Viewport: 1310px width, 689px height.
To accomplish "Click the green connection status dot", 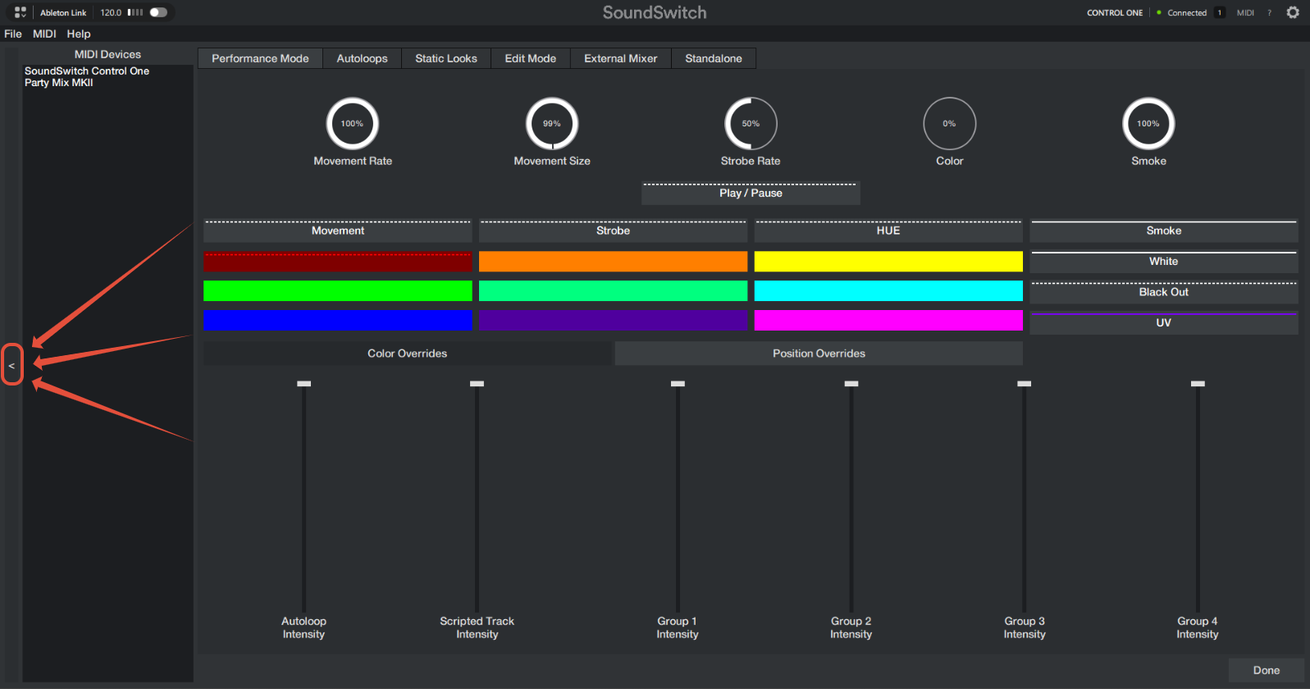I will pos(1159,12).
